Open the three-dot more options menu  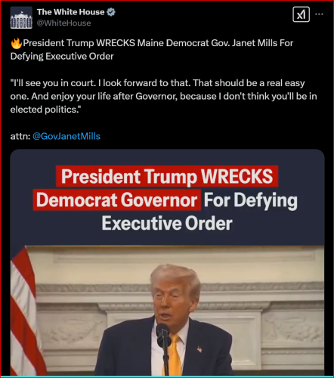pos(319,14)
